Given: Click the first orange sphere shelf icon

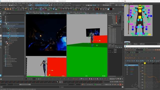Looking at the screenshot, I should coord(5,9).
